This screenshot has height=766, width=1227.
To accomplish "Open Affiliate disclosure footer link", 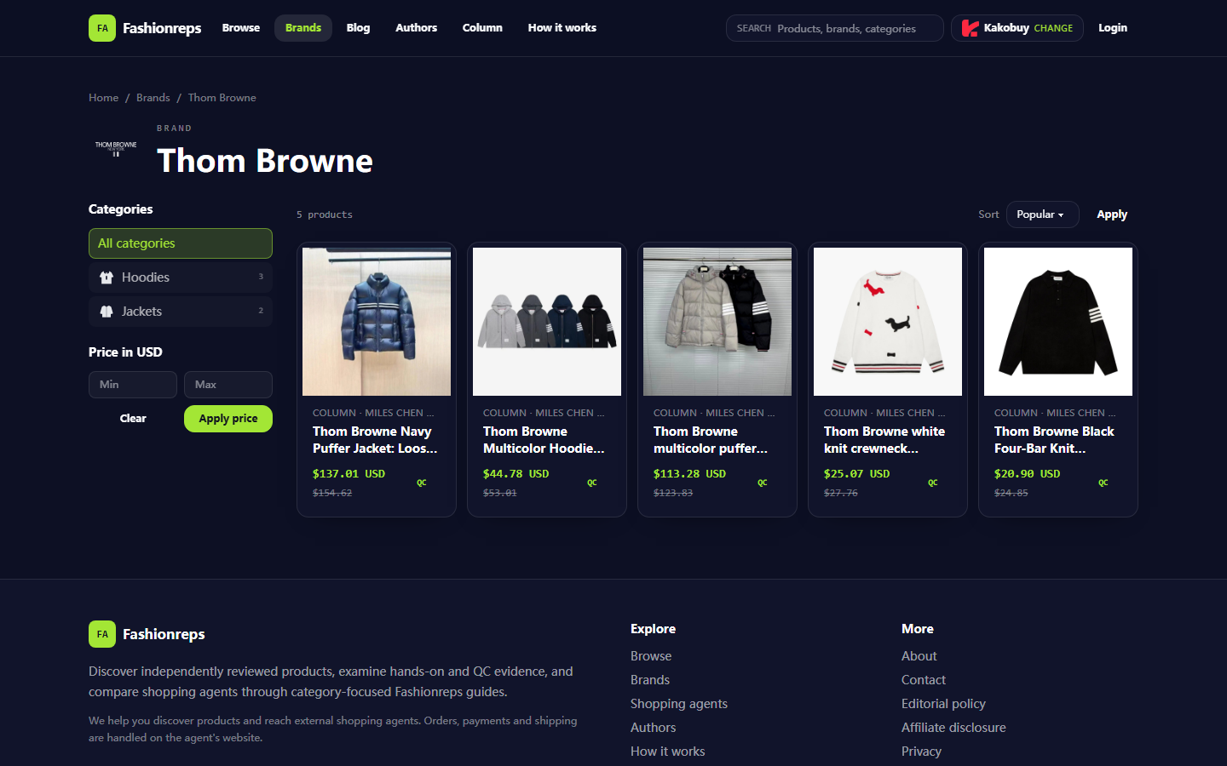I will click(x=953, y=728).
